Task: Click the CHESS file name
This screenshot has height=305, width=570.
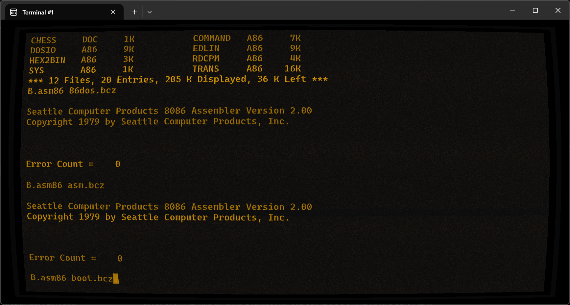Action: [x=44, y=40]
